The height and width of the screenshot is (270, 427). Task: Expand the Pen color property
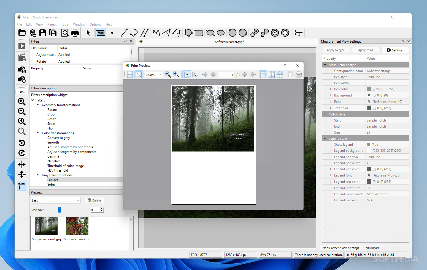331,89
